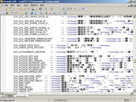The image size is (136, 102).
Task: Select the common.php tab
Action: 21,96
